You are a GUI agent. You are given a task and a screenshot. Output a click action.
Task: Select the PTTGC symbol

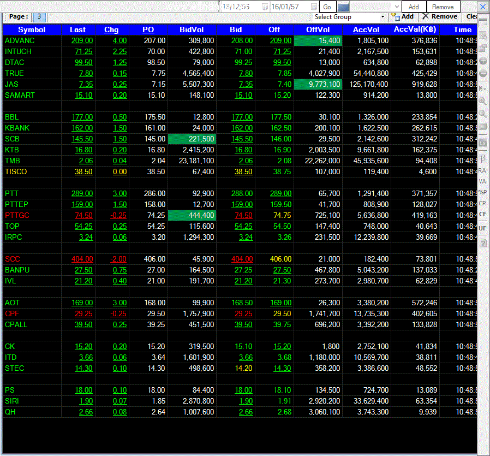17,216
